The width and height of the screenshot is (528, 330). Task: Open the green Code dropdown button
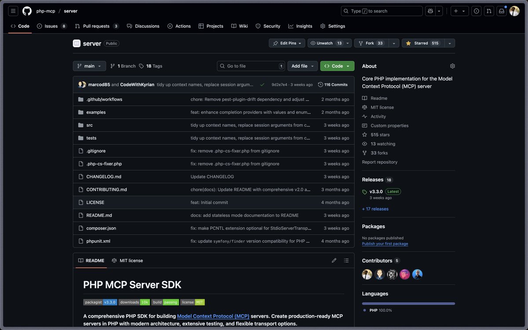click(x=337, y=66)
